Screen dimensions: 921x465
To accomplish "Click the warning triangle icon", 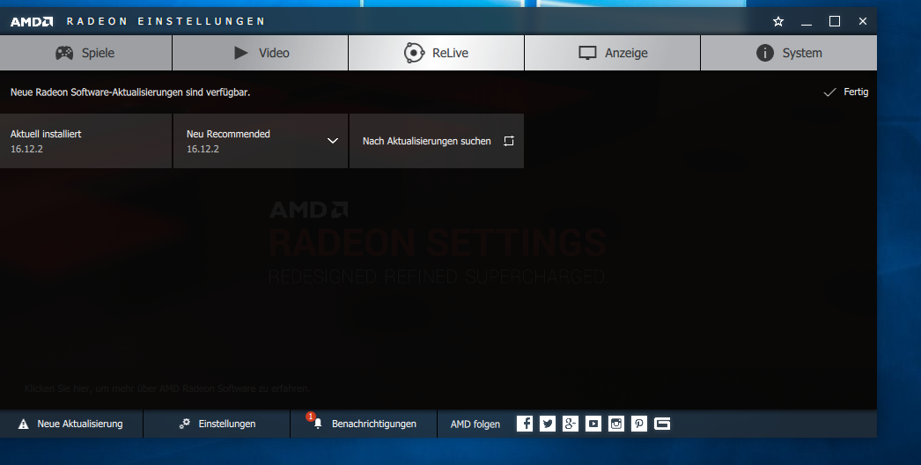I will (24, 424).
